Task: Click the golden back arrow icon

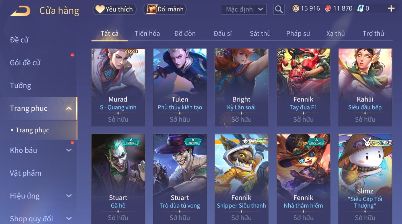Action: 20,11
